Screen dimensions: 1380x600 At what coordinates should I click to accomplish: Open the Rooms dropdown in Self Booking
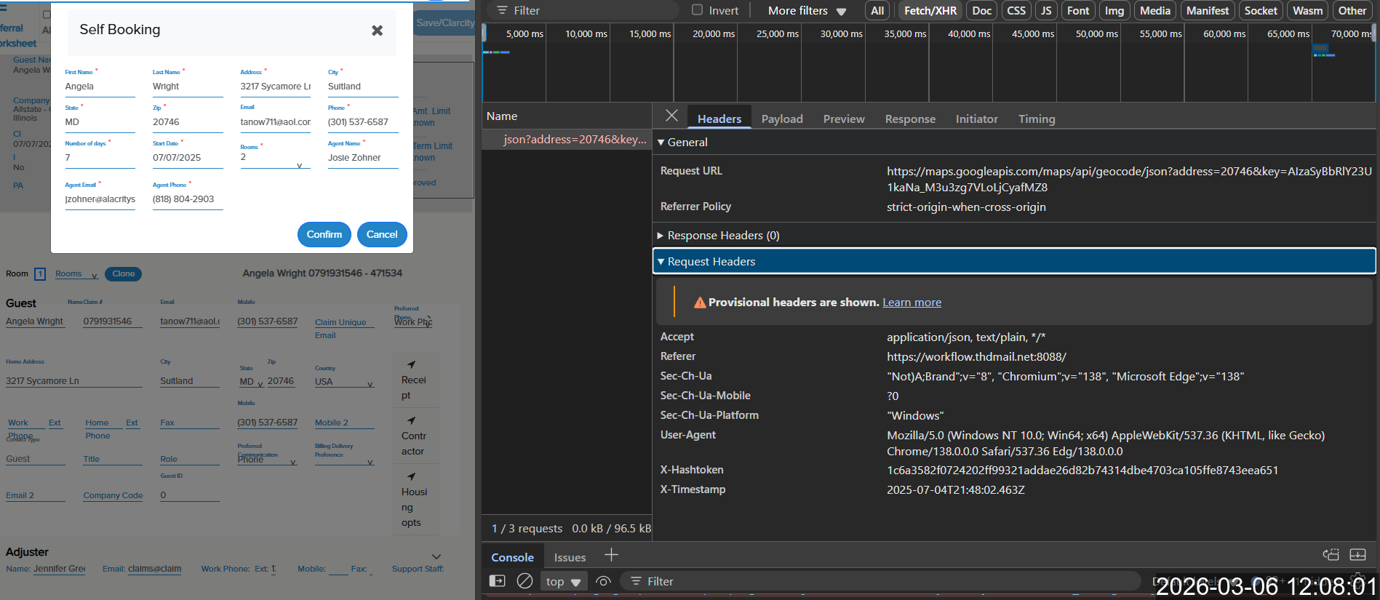coord(274,159)
